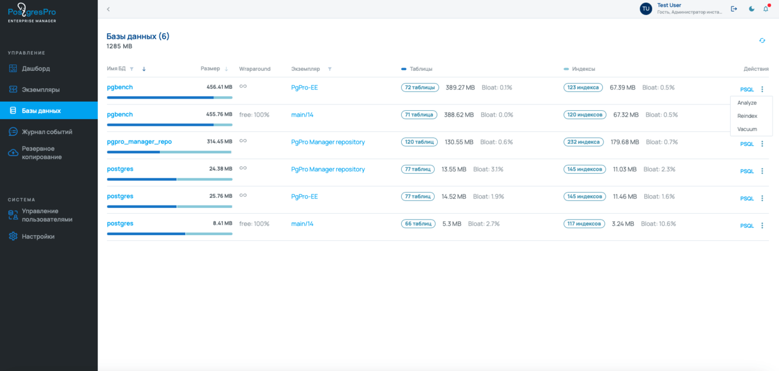Open actions menu for postgres 8.41 MB row
Screen dimensions: 779x371
coord(762,226)
